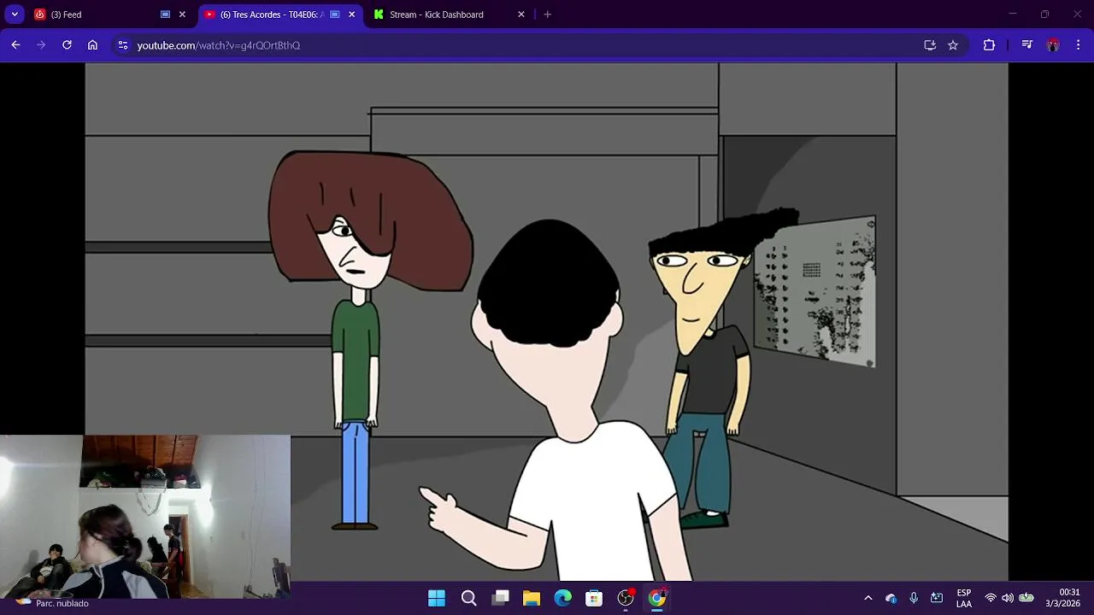Click the microphone tray icon
The image size is (1094, 615).
[x=914, y=598]
